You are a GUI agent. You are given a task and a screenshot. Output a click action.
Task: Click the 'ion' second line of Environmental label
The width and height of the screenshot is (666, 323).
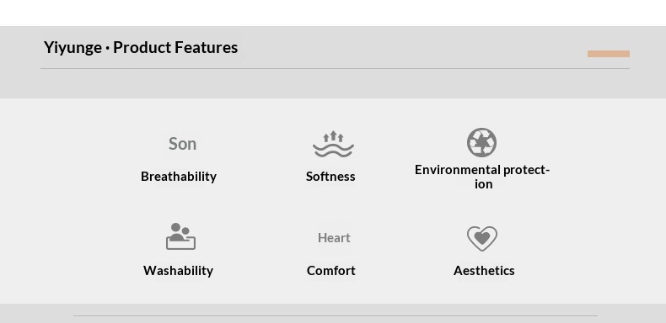click(483, 184)
